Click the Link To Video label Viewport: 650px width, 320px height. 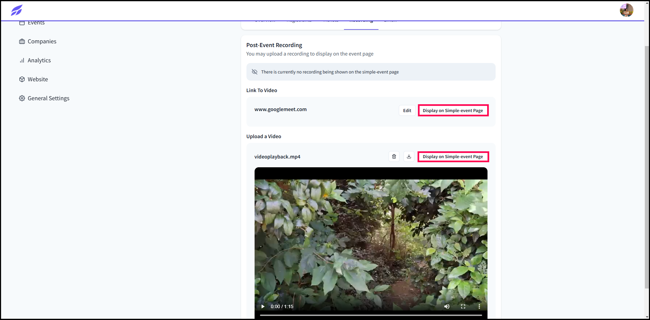(262, 90)
